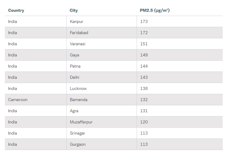The image size is (226, 153).
Task: Click the 120 value in Muzaffarpur row
Action: coord(144,122)
